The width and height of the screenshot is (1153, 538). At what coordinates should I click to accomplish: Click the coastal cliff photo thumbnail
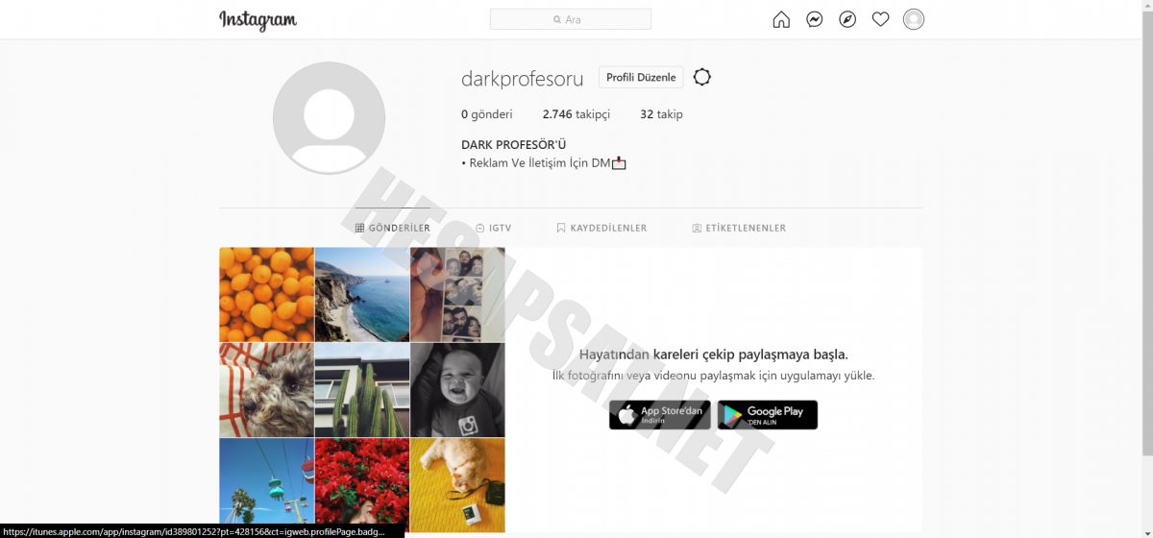coord(362,295)
